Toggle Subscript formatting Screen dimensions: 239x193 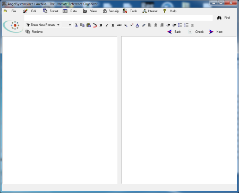[125, 25]
